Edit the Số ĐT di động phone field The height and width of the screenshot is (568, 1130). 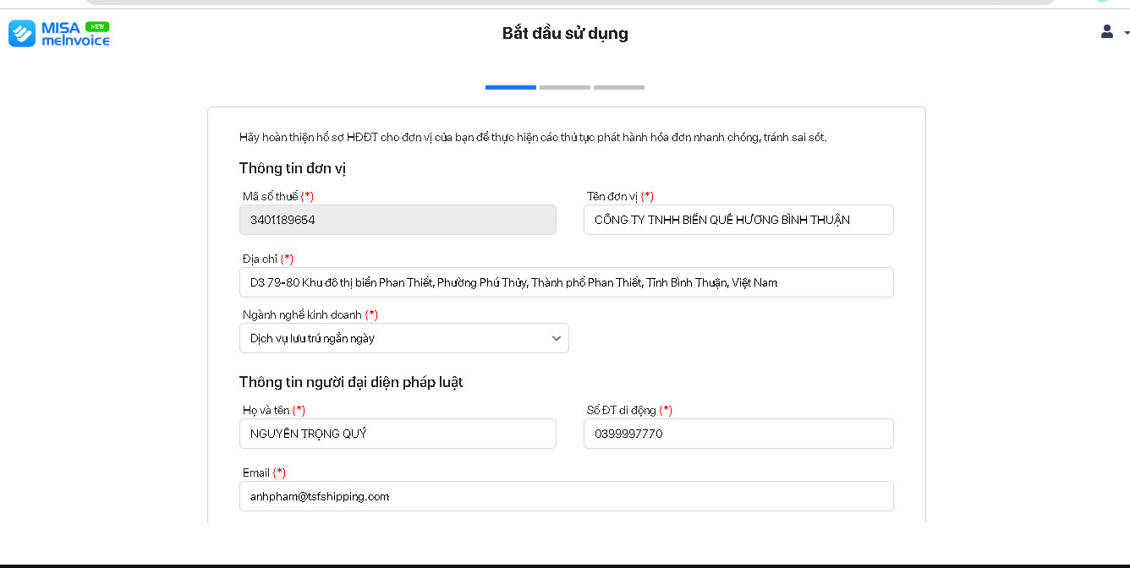tap(738, 434)
